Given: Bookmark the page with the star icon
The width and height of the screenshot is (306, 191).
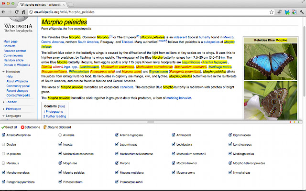Looking at the screenshot, I should click(x=272, y=12).
